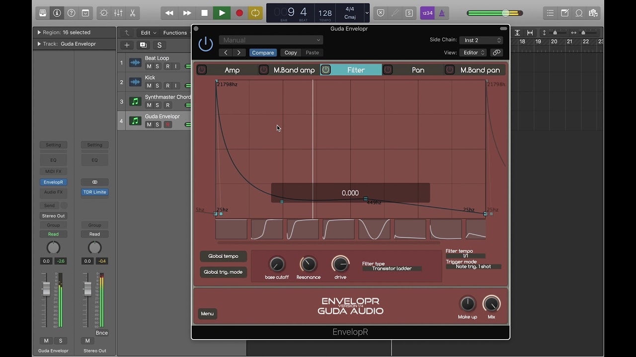
Task: Solo the Kick track
Action: tap(158, 86)
